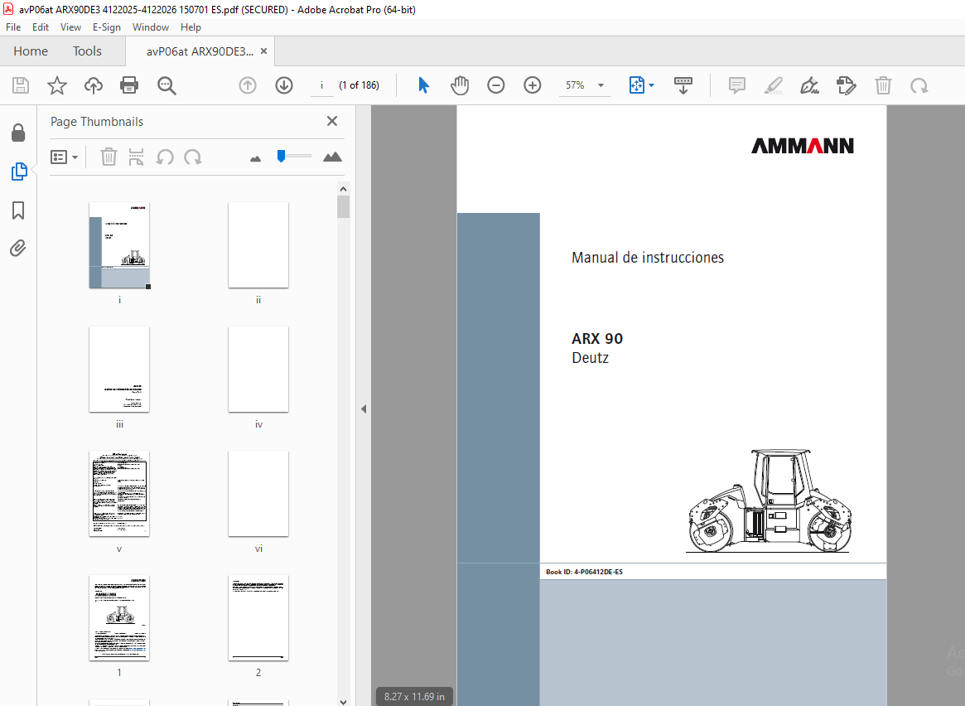
Task: Delete selected page thumbnails
Action: click(109, 157)
